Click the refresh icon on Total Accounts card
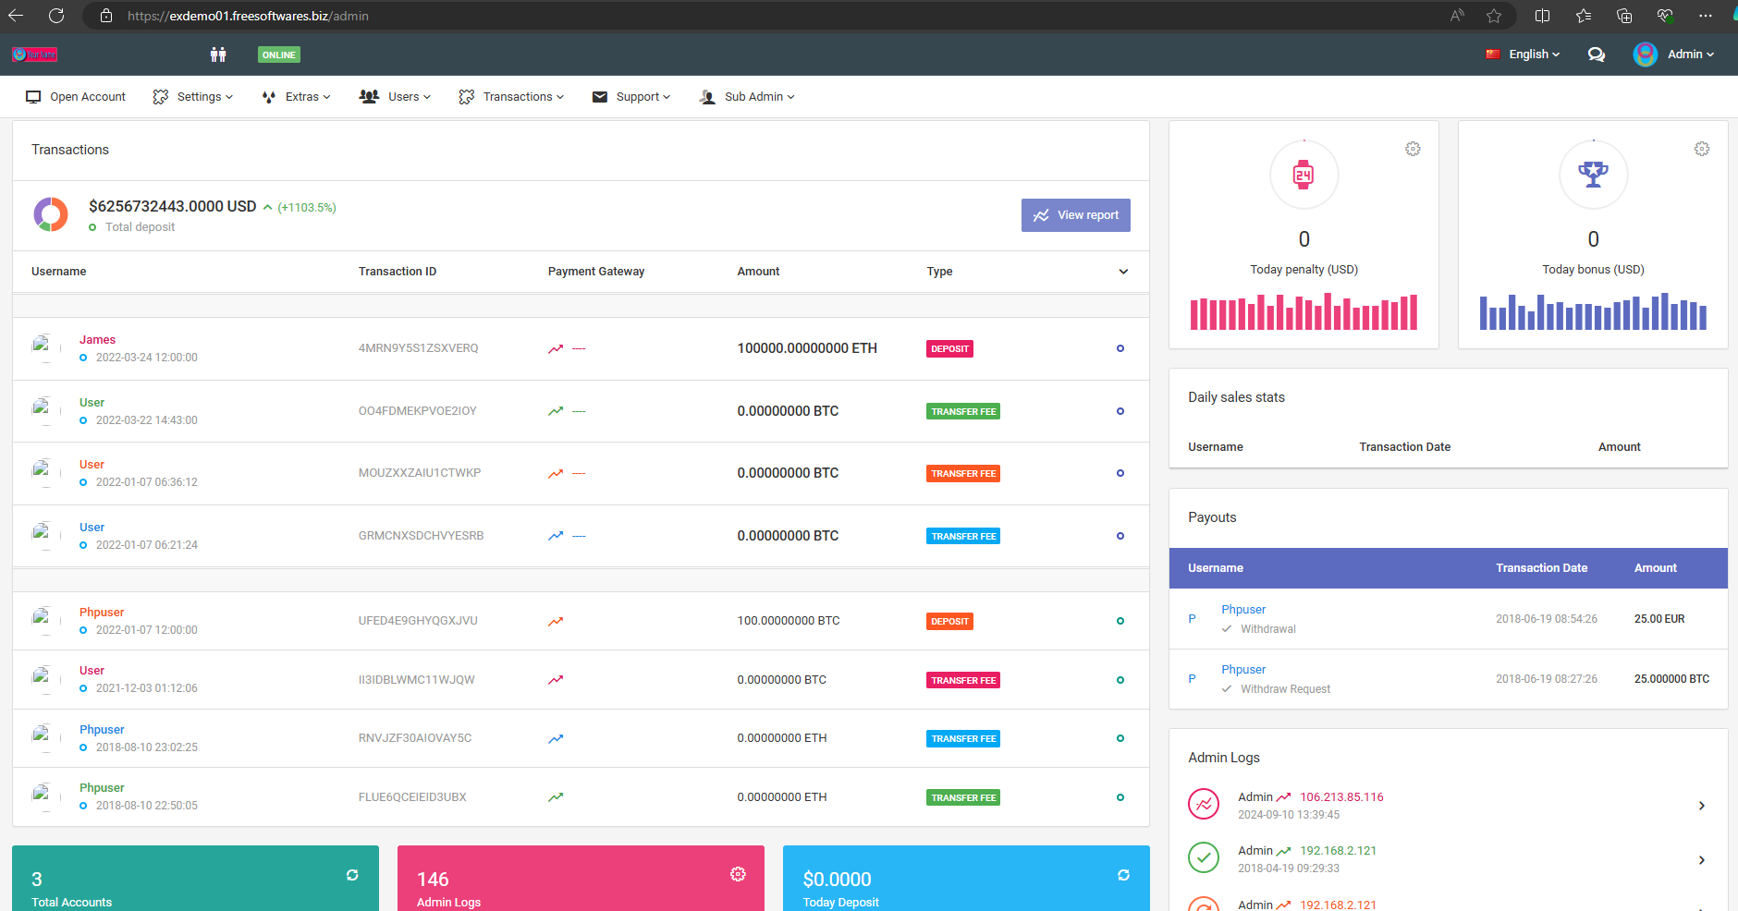Image resolution: width=1738 pixels, height=911 pixels. 352,875
